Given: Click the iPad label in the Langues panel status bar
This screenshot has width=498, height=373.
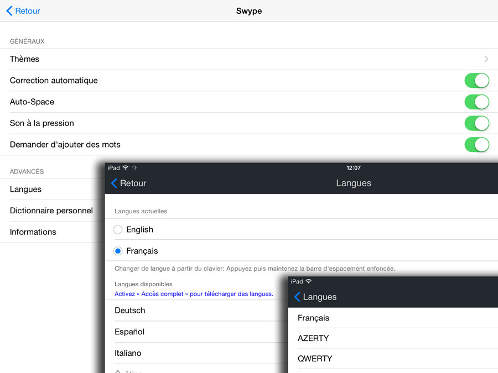Looking at the screenshot, I should point(113,168).
